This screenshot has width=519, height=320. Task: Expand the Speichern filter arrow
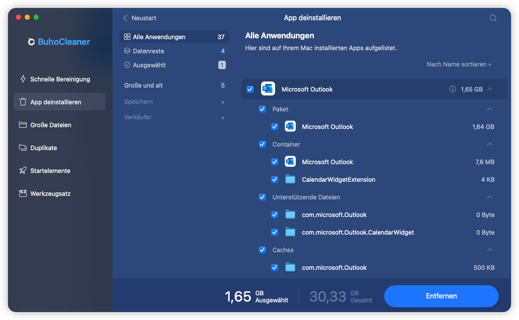pyautogui.click(x=223, y=103)
